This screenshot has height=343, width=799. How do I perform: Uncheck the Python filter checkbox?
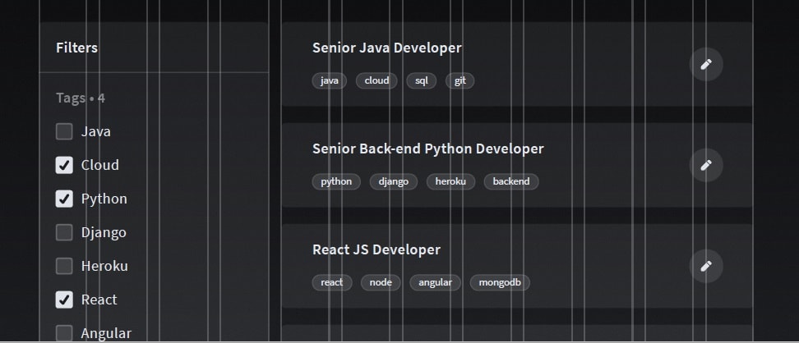click(64, 199)
